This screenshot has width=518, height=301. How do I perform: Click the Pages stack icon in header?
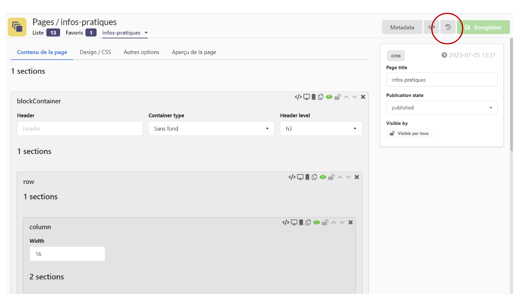pyautogui.click(x=17, y=27)
